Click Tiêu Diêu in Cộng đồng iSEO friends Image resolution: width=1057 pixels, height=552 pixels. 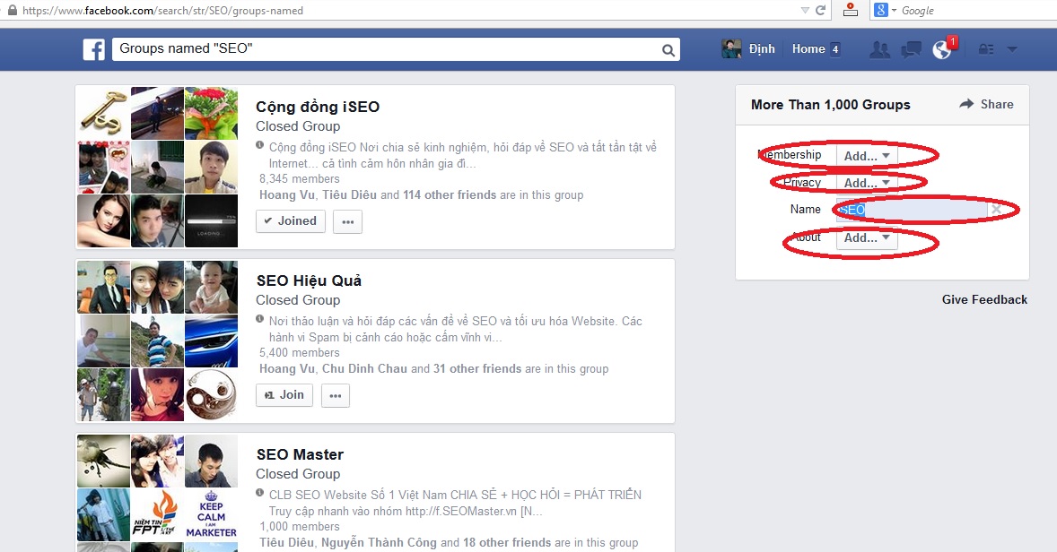350,194
